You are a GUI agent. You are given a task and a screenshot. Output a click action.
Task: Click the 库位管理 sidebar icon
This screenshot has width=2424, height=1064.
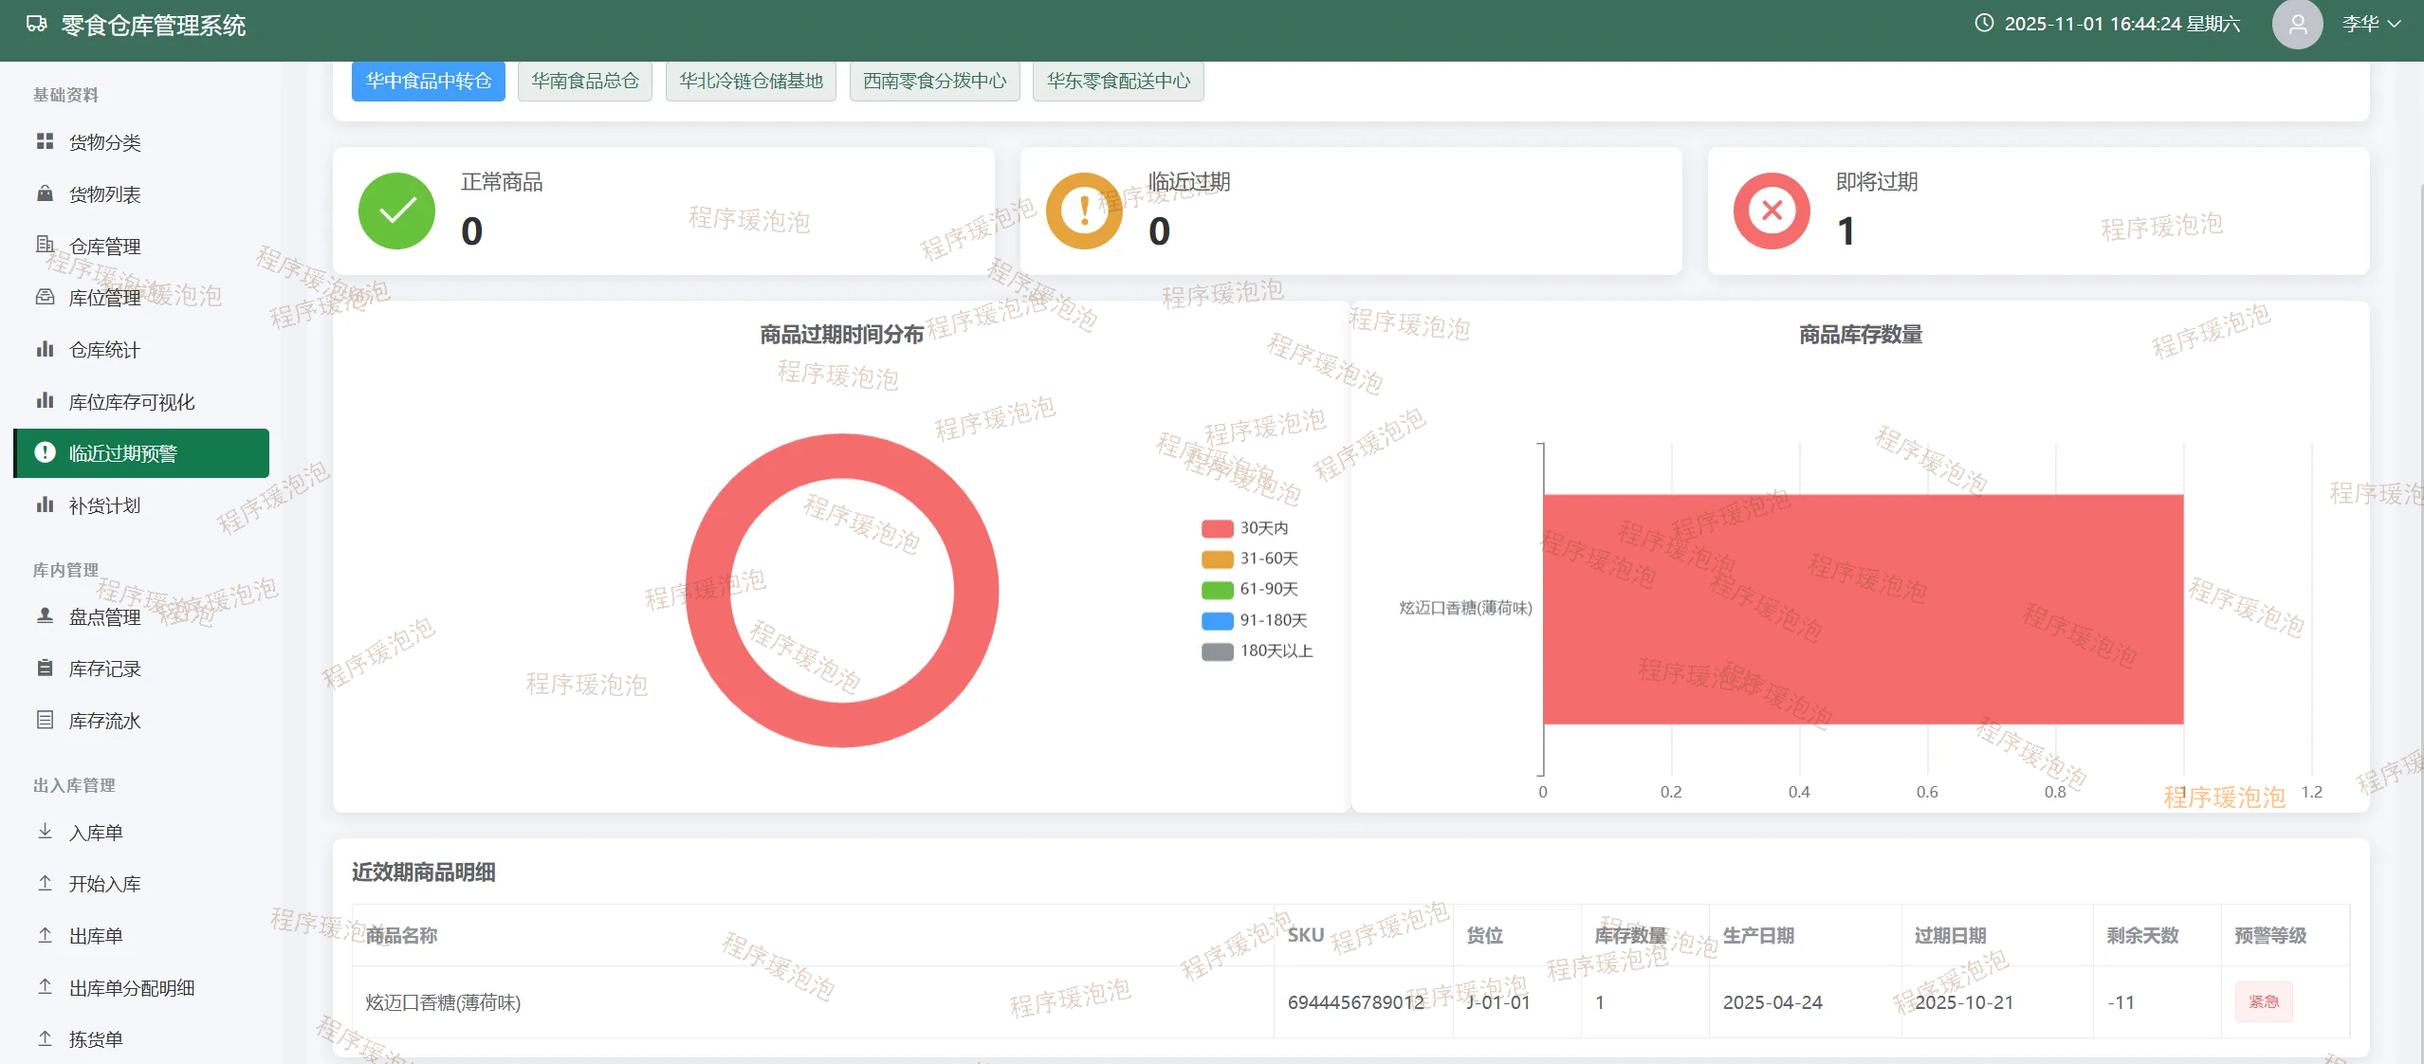click(45, 297)
